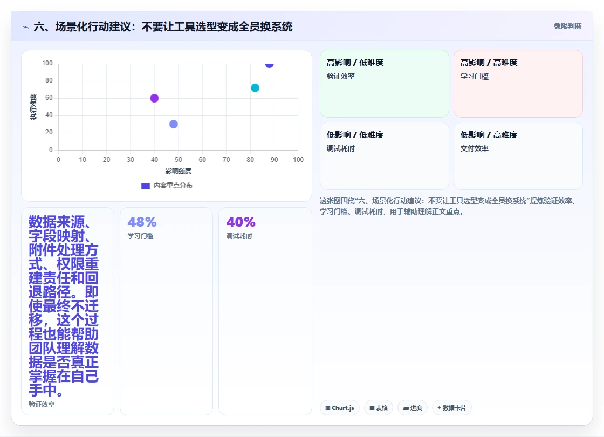Click the icon inside the Chart.js chip

pyautogui.click(x=328, y=408)
